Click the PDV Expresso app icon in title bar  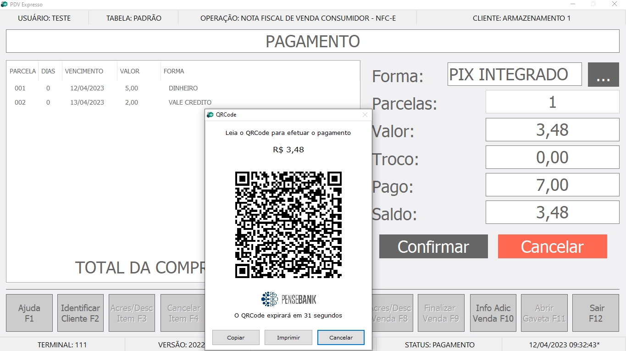[x=4, y=4]
